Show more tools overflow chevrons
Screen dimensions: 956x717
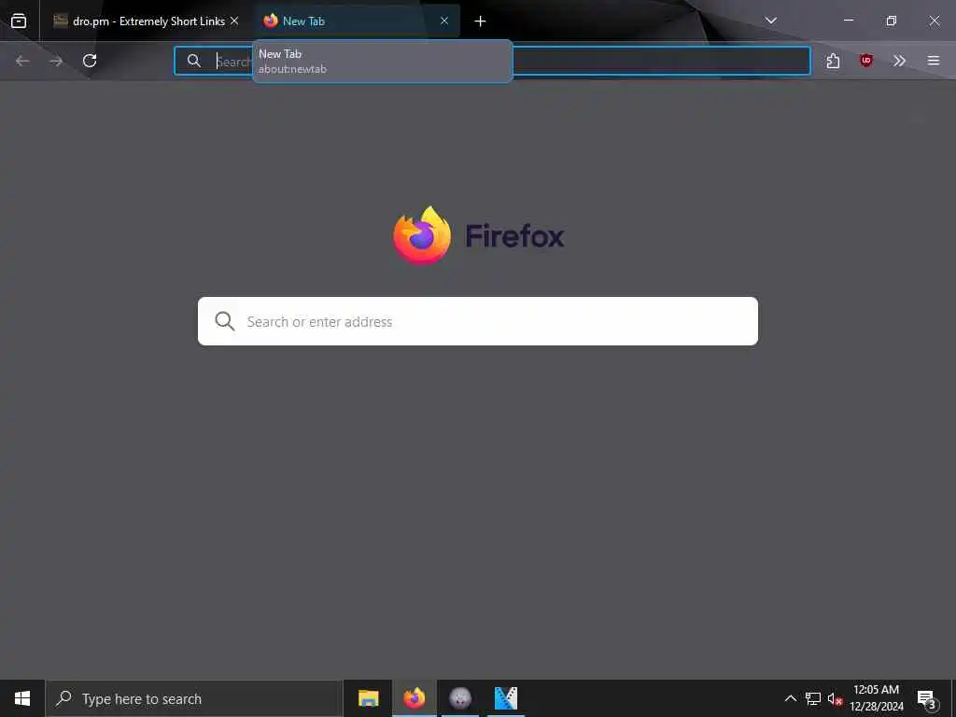tap(899, 61)
